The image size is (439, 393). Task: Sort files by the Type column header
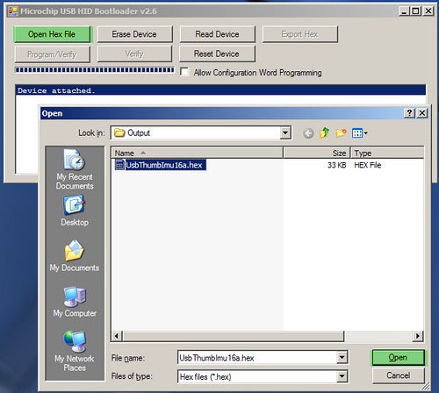387,153
